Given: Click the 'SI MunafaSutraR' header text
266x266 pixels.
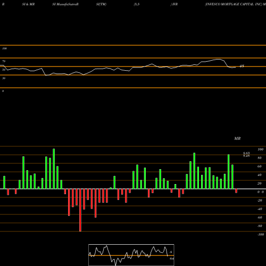Looking at the screenshot, I should tap(65, 4).
